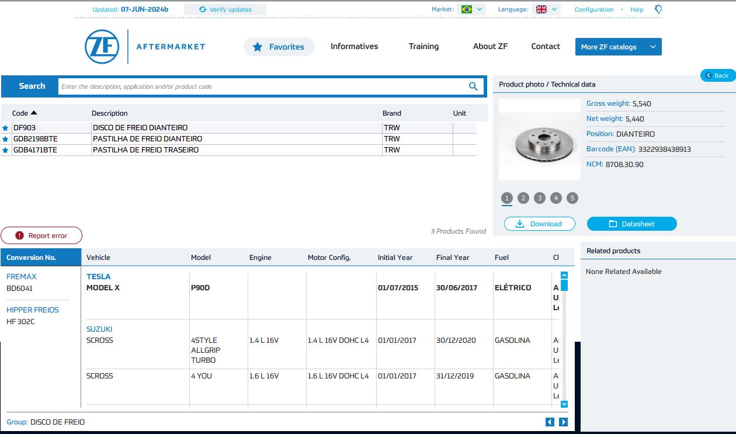Image resolution: width=736 pixels, height=434 pixels.
Task: Toggle favorite star for DF903
Action: point(6,128)
